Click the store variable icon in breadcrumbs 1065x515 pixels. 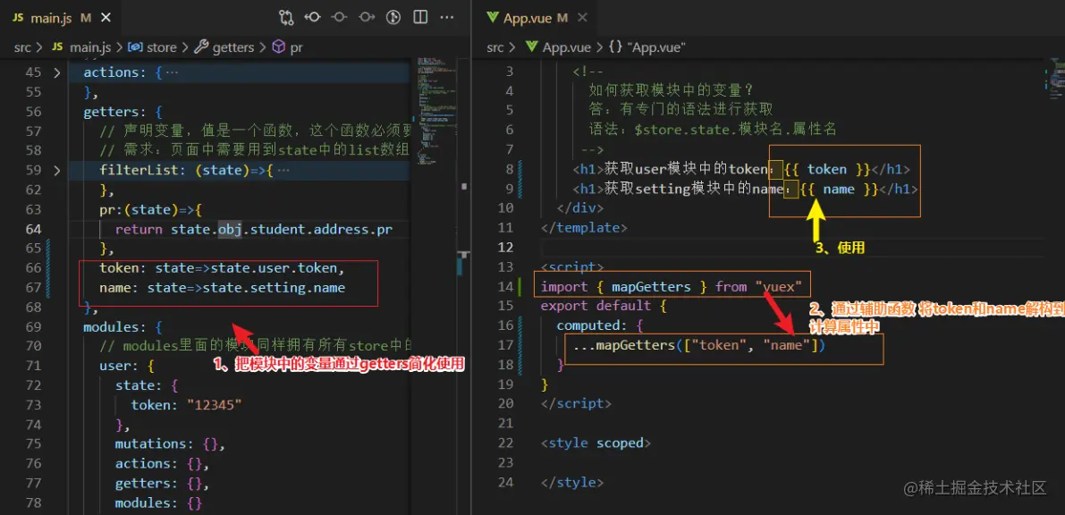coord(135,47)
